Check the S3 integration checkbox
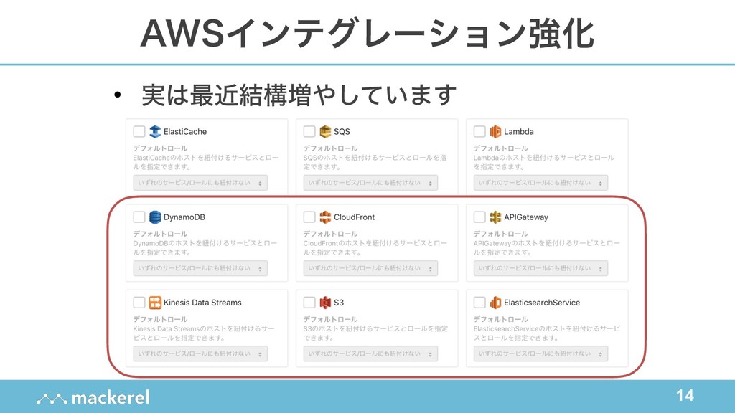Image resolution: width=735 pixels, height=413 pixels. click(x=309, y=303)
